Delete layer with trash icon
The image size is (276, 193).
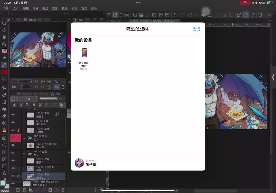63,190
